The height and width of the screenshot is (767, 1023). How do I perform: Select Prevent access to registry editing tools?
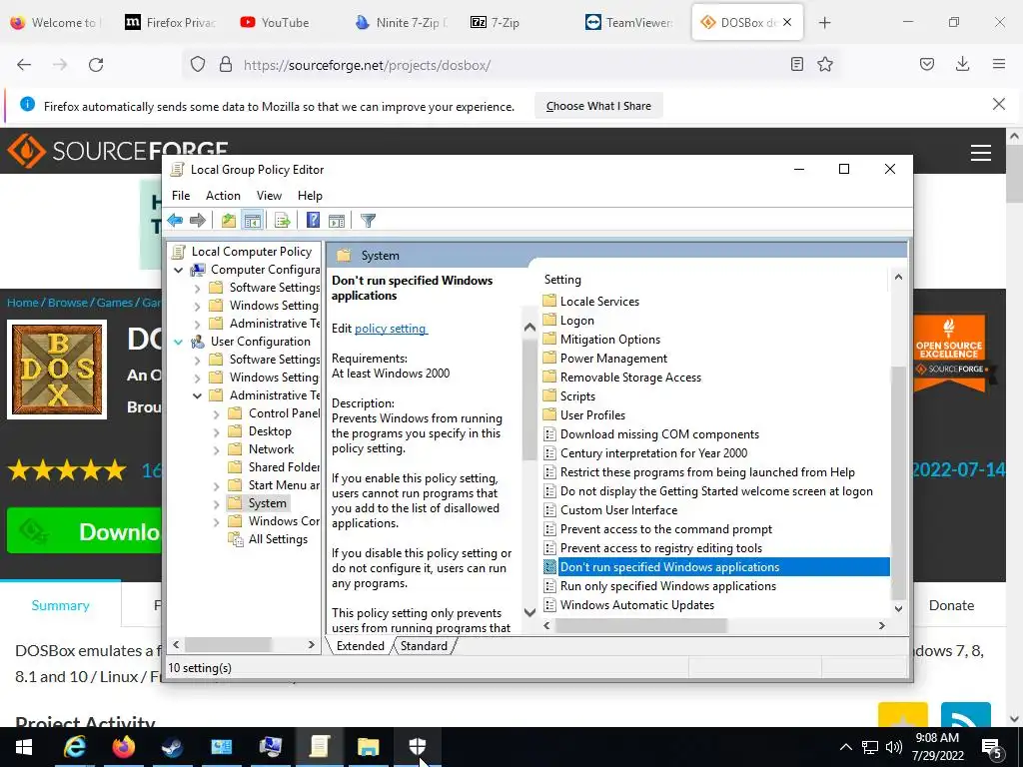click(661, 548)
